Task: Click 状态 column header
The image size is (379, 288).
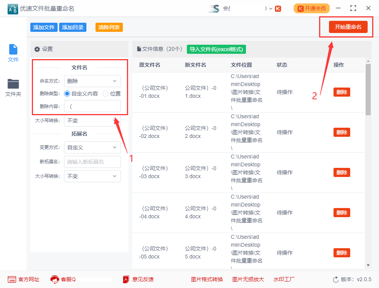Action: (282, 65)
